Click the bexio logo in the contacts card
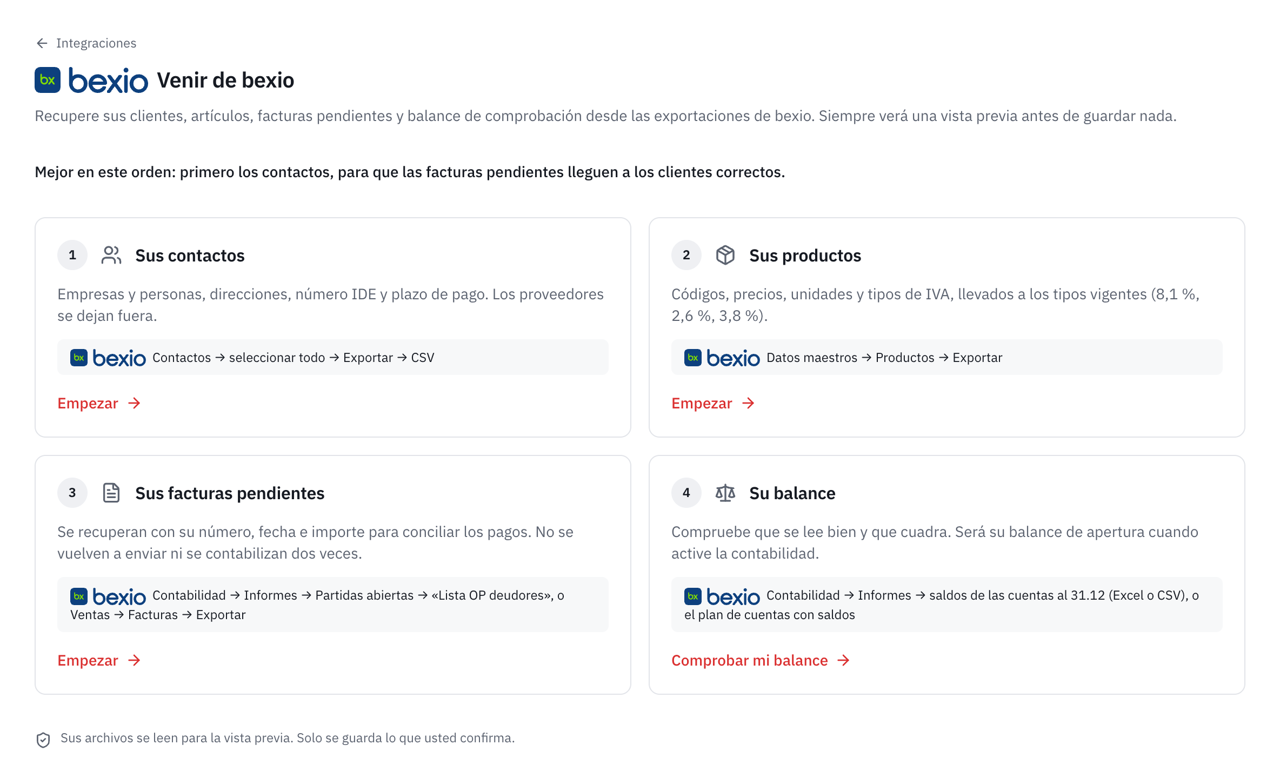 click(108, 358)
